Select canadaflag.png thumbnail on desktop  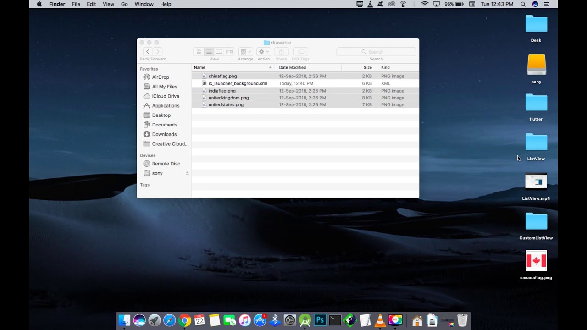tap(536, 261)
